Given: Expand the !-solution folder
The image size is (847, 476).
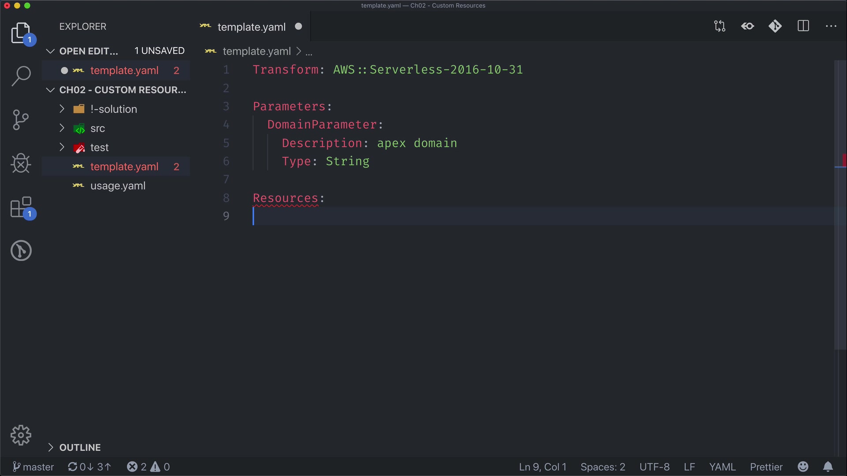Looking at the screenshot, I should point(113,109).
